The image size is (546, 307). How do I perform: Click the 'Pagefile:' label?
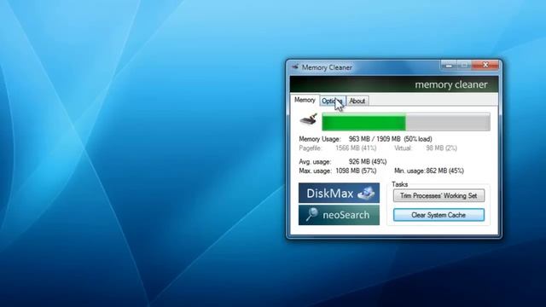point(311,148)
